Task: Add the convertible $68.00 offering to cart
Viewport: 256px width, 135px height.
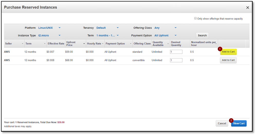Action: [228, 60]
